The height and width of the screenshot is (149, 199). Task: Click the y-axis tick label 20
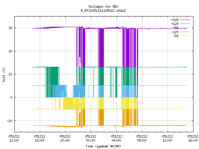(10, 51)
